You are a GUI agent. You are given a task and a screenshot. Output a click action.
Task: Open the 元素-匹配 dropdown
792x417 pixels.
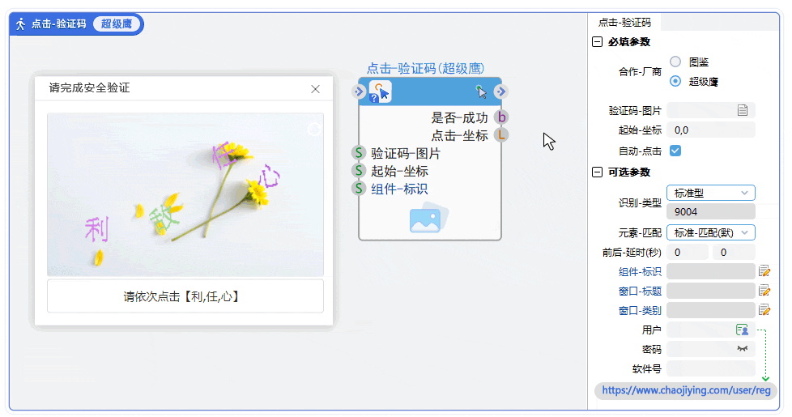pos(710,232)
